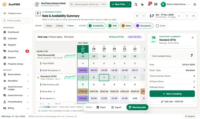Select Thu 22 column header

135,49
